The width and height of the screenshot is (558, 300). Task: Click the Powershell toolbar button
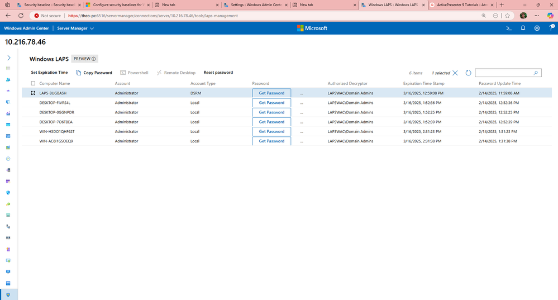point(134,73)
